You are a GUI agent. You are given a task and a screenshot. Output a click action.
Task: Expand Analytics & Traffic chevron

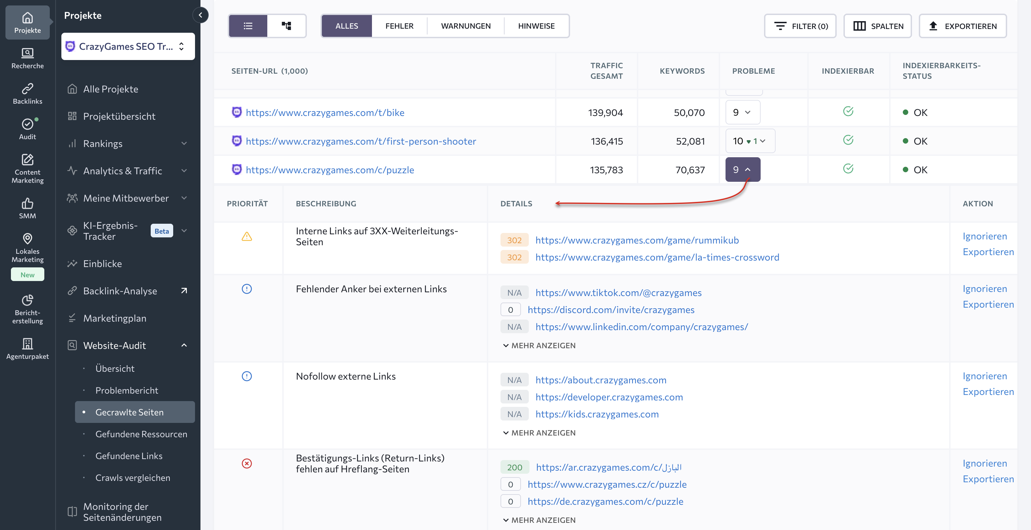coord(184,171)
